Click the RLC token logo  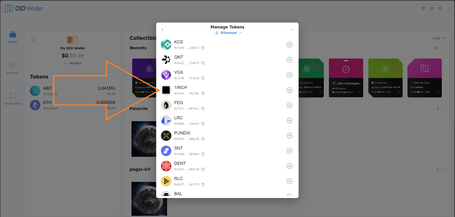[166, 181]
